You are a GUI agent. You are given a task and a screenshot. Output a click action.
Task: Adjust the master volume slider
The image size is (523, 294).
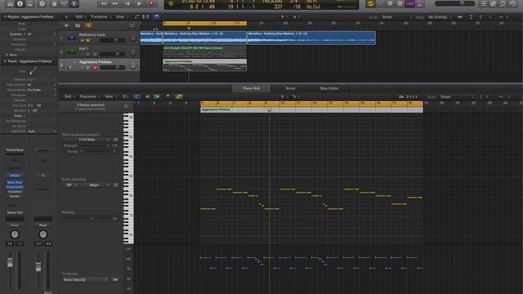[x=454, y=3]
